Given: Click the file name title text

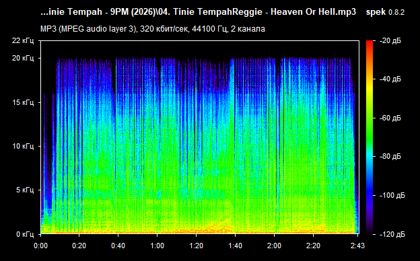Looking at the screenshot, I should pyautogui.click(x=198, y=12).
